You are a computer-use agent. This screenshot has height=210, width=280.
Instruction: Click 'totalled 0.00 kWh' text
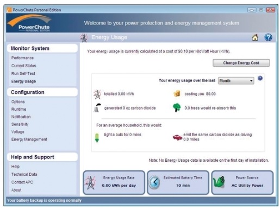pos(119,94)
